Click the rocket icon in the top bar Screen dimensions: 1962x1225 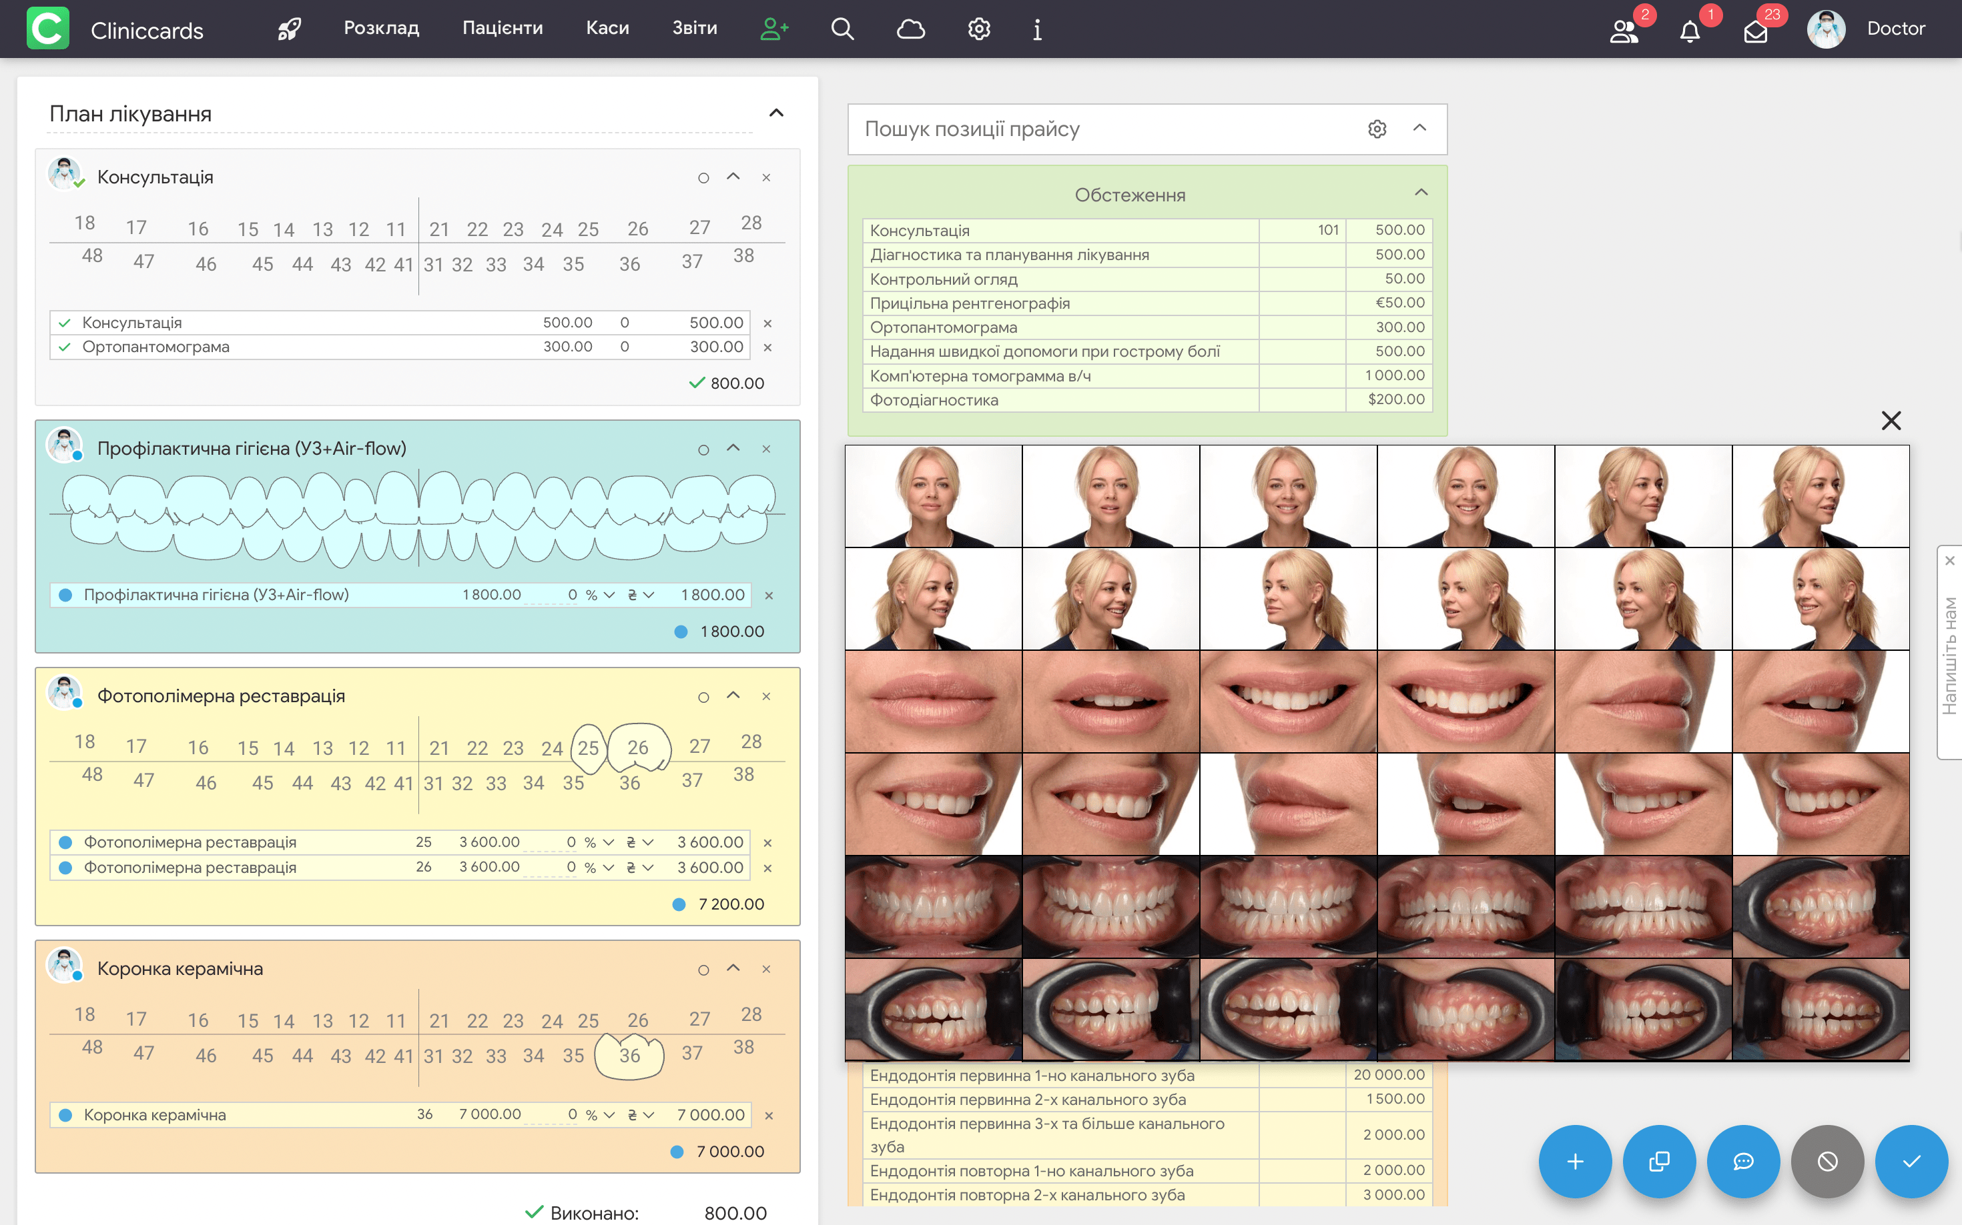pyautogui.click(x=290, y=29)
